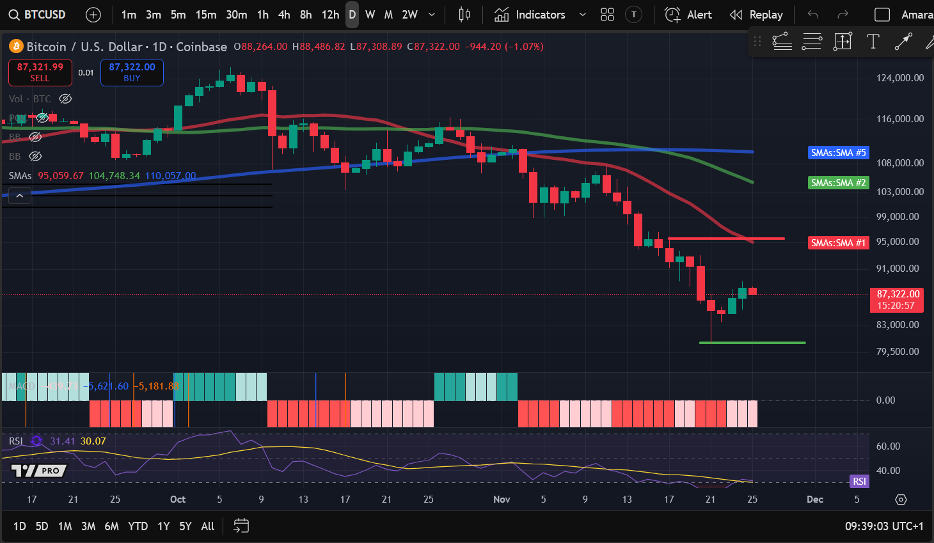934x543 pixels.
Task: Select the Text annotation tool
Action: 873,42
